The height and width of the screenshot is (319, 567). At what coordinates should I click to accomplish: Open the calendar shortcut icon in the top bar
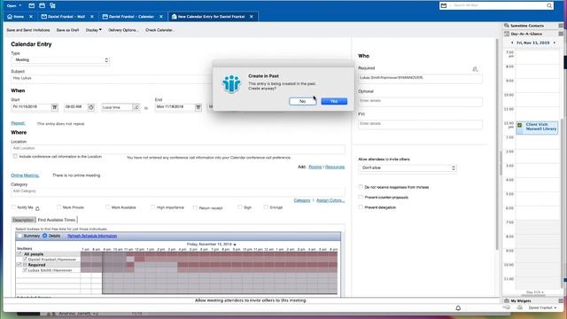42,5
